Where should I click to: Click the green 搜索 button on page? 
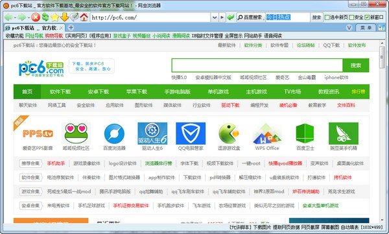pyautogui.click(x=356, y=65)
